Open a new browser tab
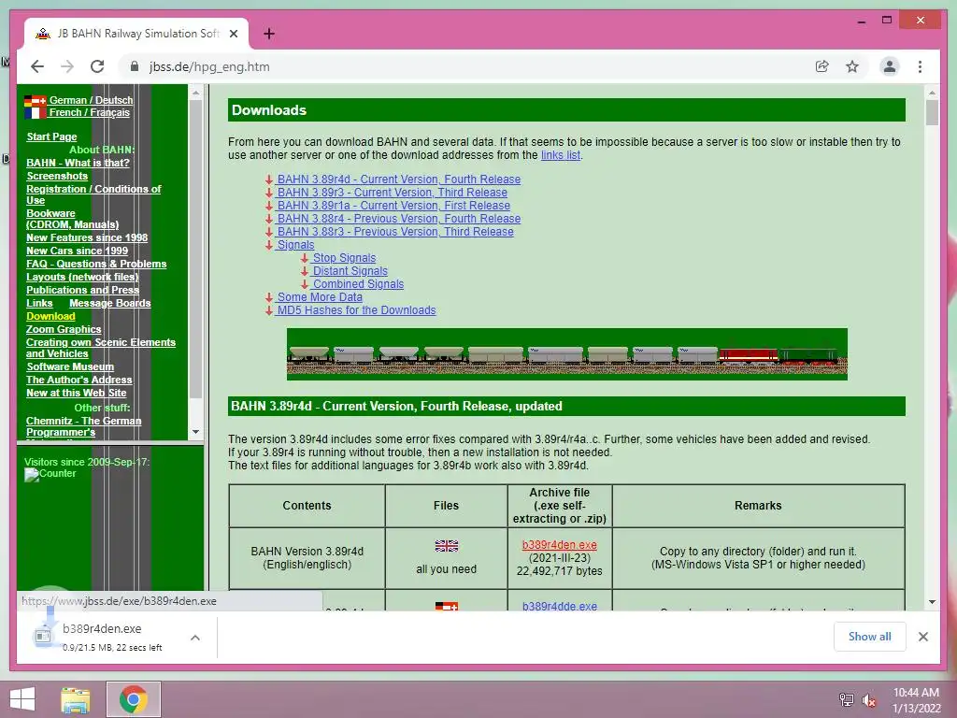Screen dimensions: 957x718 [268, 34]
